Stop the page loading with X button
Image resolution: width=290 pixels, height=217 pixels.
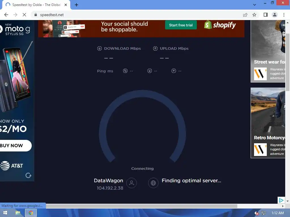[x=24, y=15]
